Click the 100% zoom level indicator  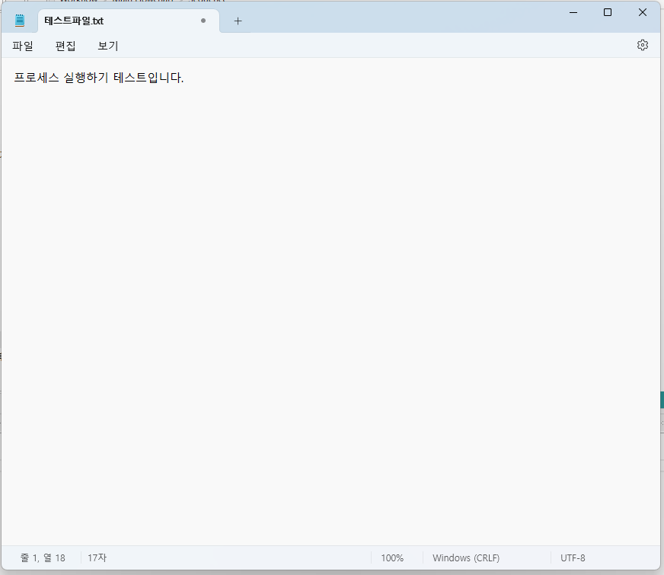(x=392, y=558)
